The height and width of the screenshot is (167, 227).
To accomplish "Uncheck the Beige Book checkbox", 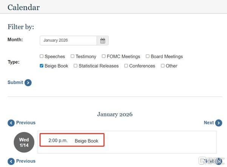I will [42, 66].
